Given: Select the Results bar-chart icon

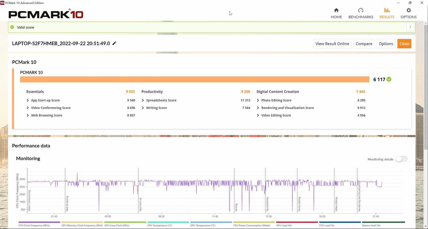Looking at the screenshot, I should point(387,10).
